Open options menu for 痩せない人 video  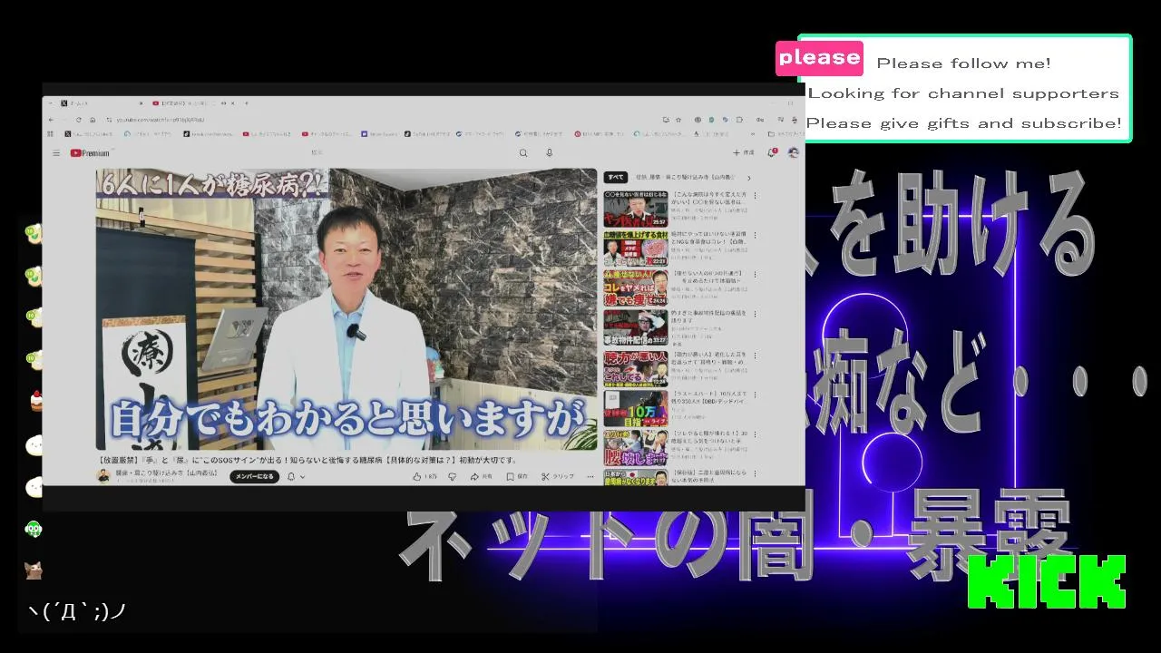tap(755, 274)
